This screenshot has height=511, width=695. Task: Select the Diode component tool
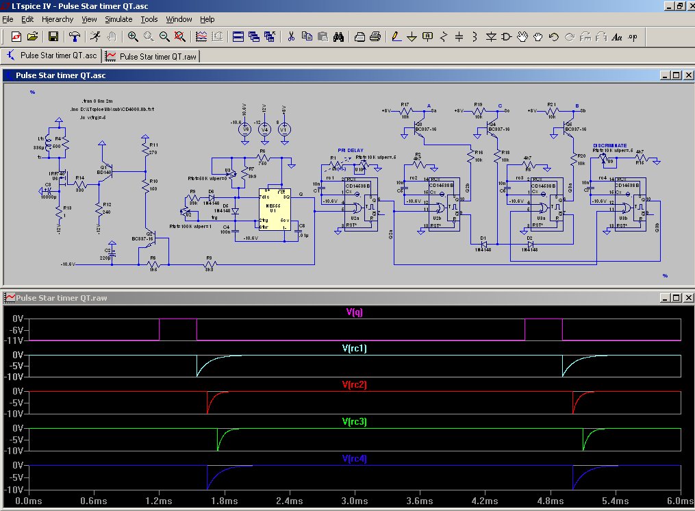click(492, 36)
